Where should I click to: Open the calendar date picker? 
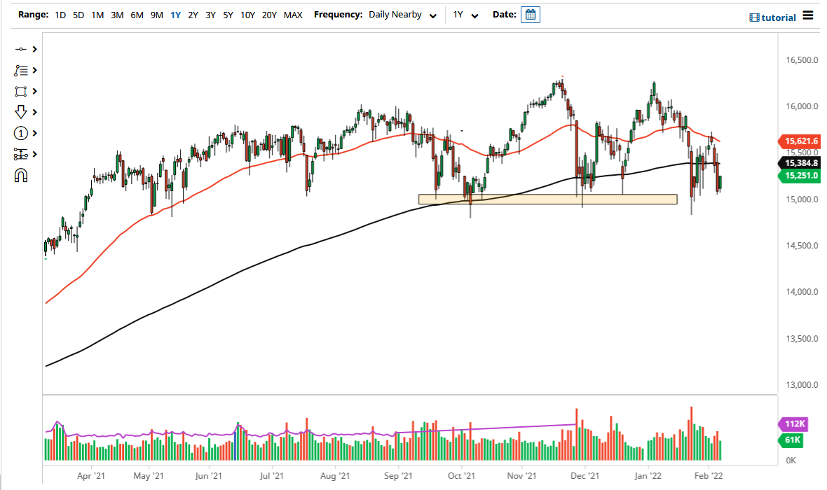pos(531,14)
